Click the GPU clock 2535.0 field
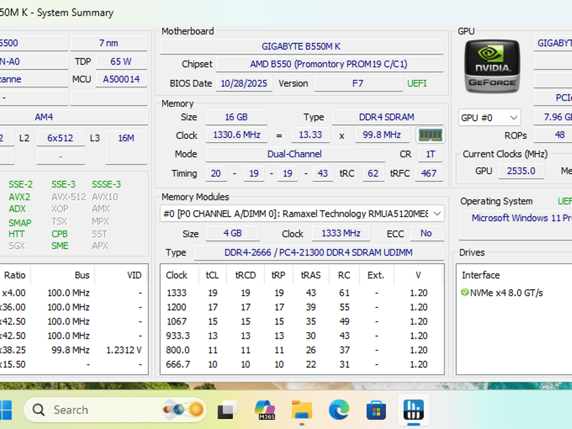 pos(521,171)
